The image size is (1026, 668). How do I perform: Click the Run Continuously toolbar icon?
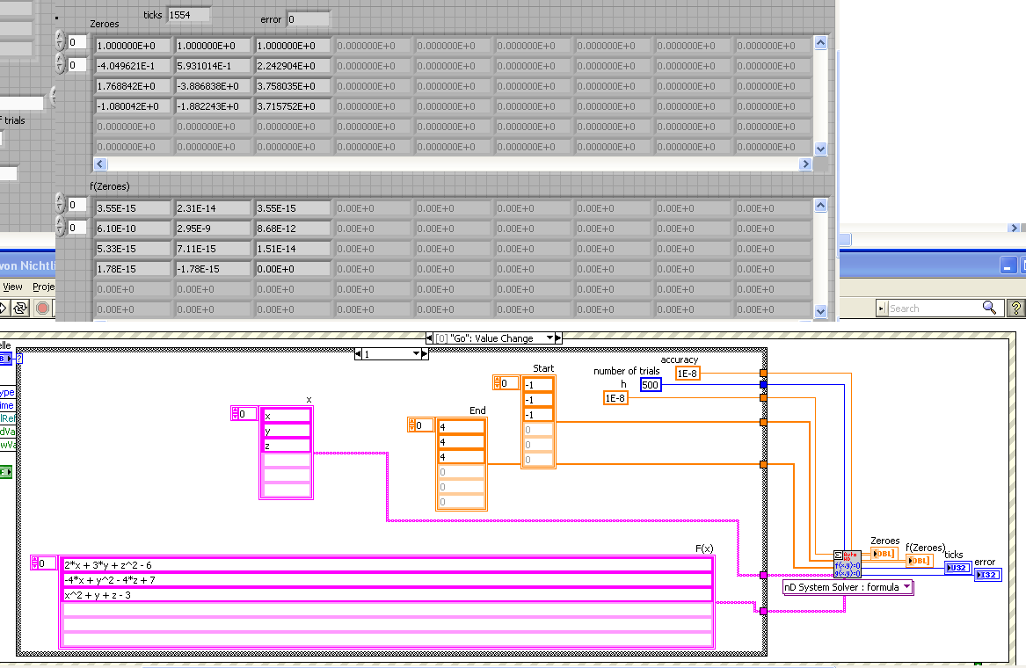(20, 308)
